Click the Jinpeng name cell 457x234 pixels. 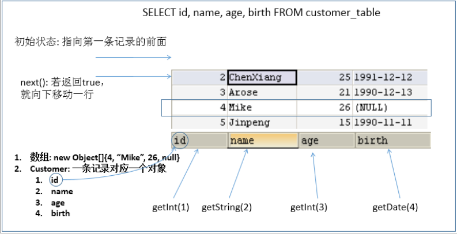(262, 122)
